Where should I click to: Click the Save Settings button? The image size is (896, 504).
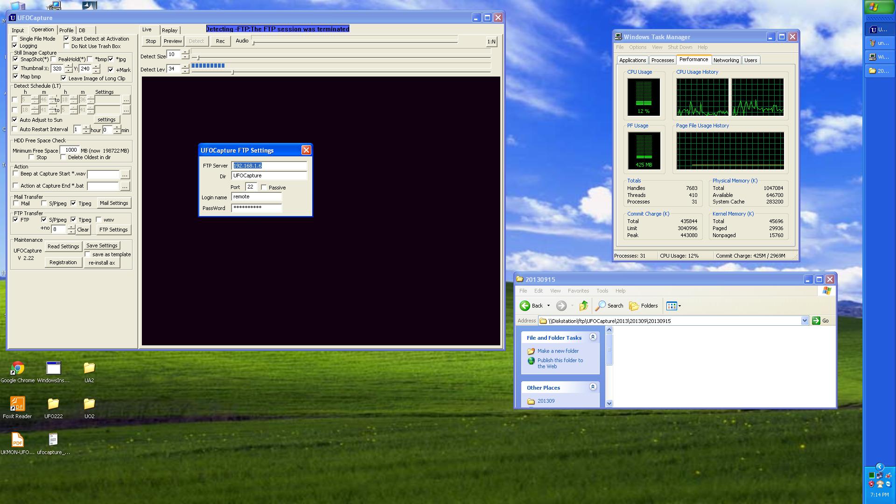[102, 245]
